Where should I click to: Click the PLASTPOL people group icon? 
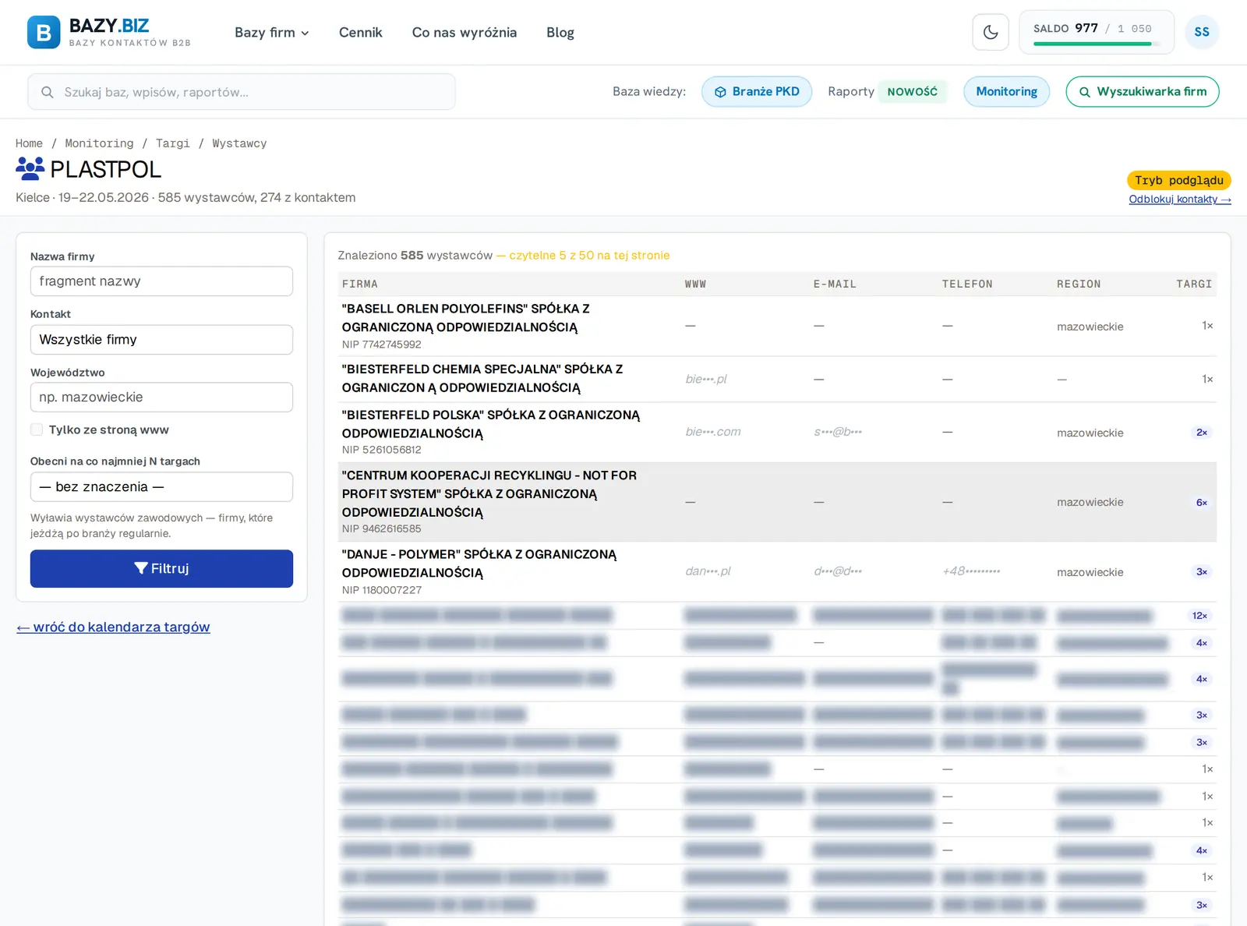point(30,168)
